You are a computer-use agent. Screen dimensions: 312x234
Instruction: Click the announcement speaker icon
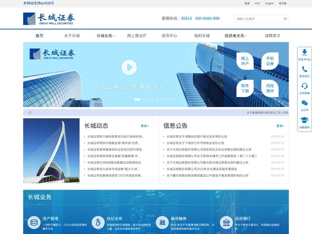coord(30,113)
